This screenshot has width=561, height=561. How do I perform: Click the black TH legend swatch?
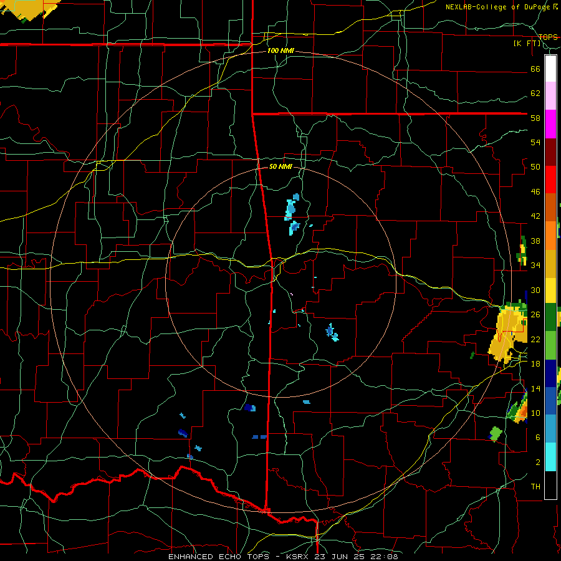tap(550, 485)
